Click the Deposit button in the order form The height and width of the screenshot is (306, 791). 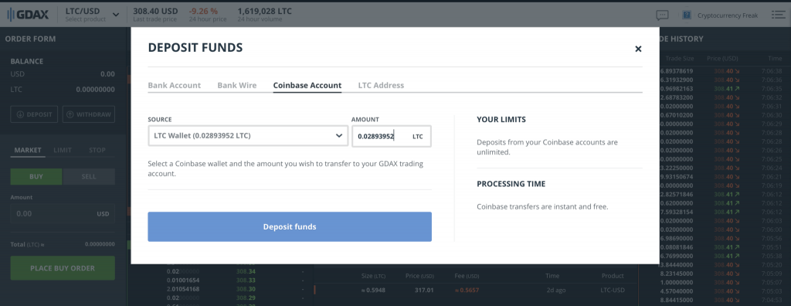pos(34,114)
